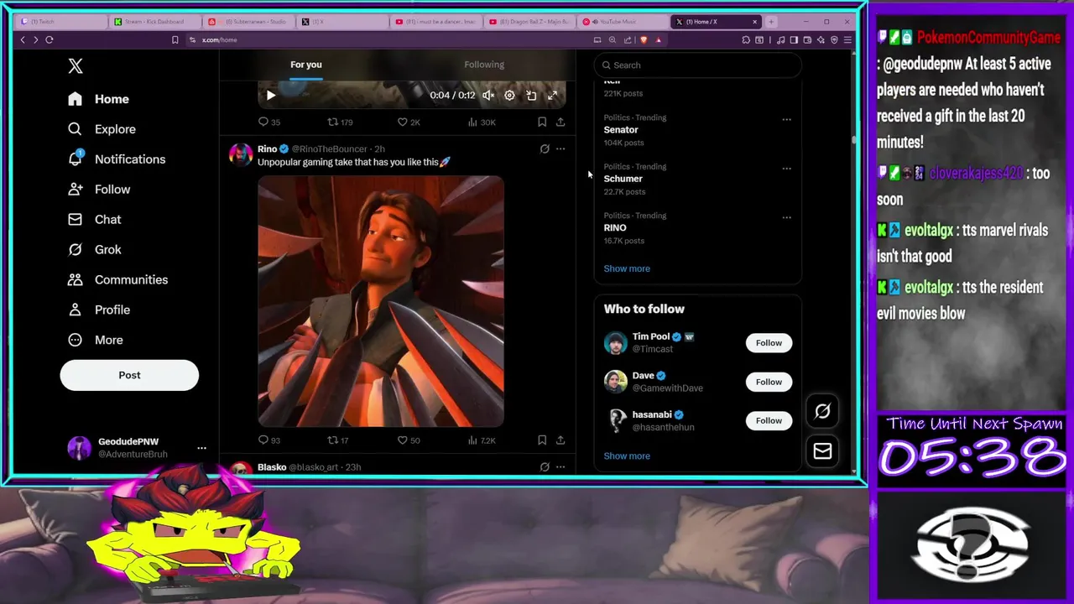Viewport: 1074px width, 604px height.
Task: Show more trending topics
Action: pyautogui.click(x=627, y=268)
